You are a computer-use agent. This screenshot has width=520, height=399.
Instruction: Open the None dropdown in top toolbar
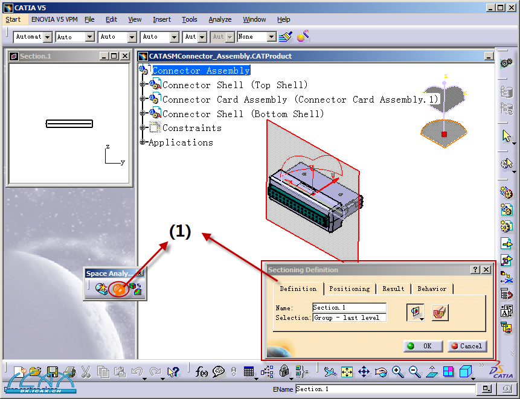pos(272,37)
